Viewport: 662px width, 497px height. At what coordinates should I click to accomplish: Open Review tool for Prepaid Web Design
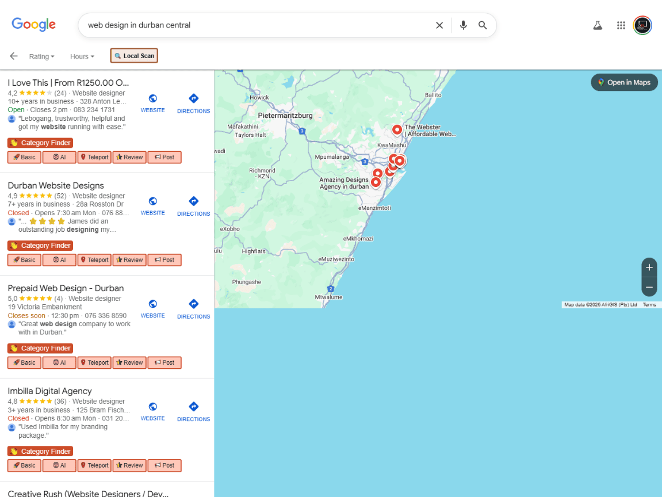coord(129,363)
